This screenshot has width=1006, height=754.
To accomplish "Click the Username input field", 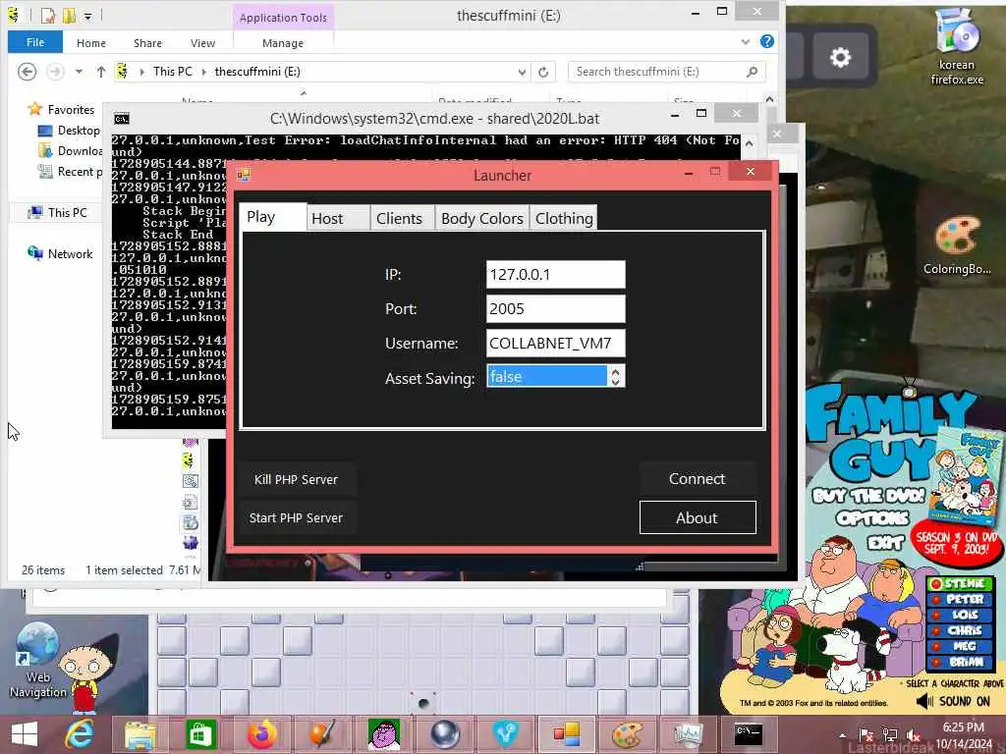I will pos(555,343).
